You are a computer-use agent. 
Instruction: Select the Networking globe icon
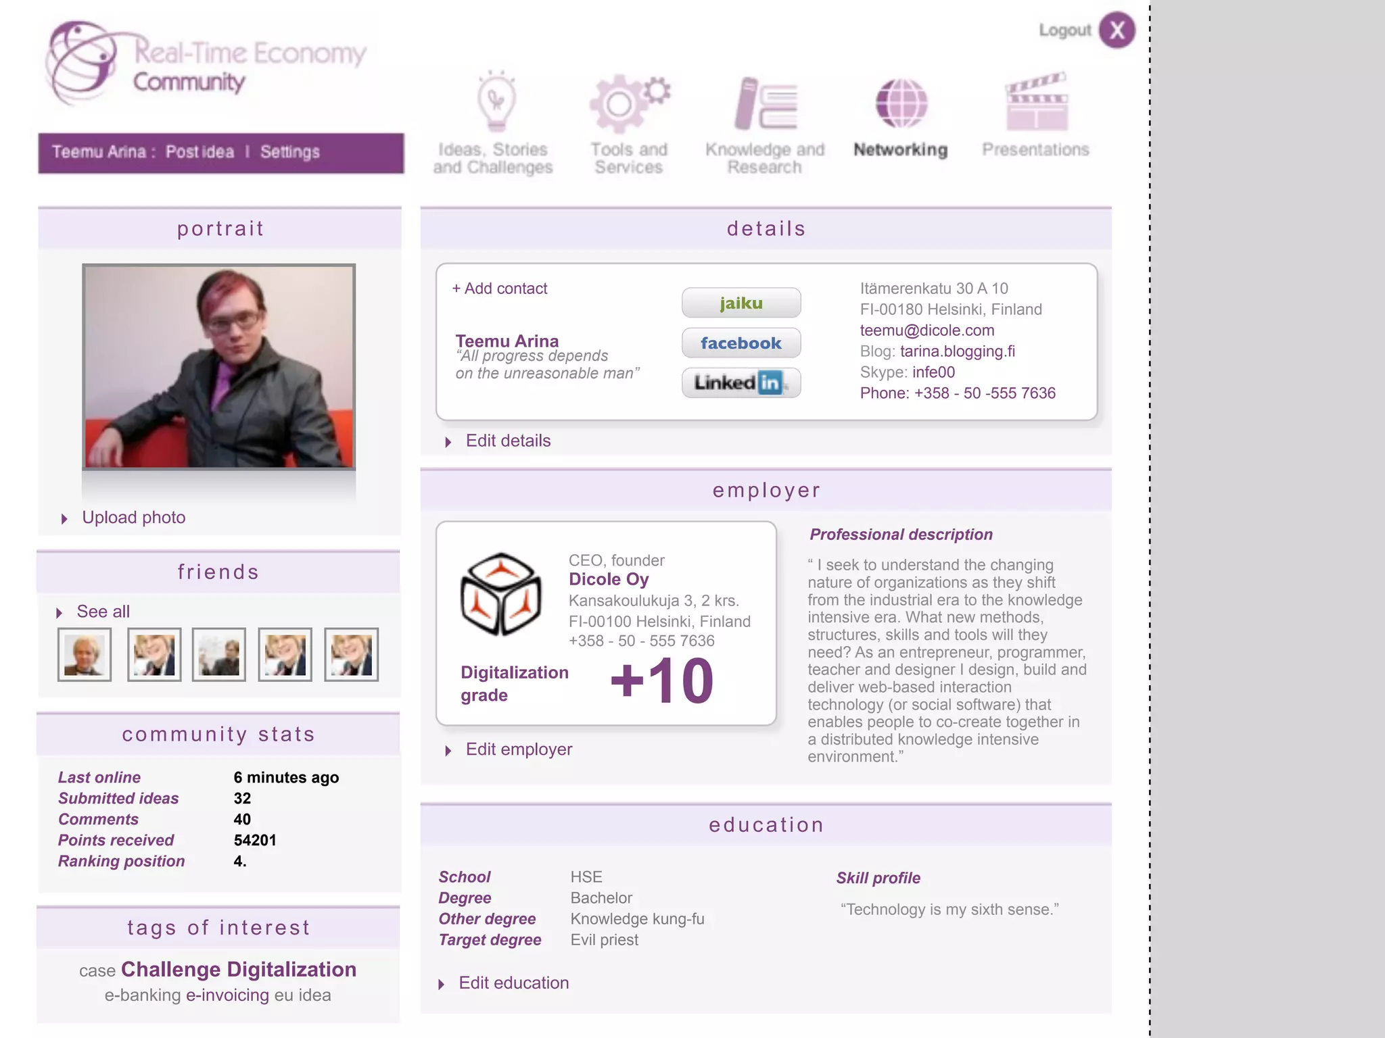(901, 103)
